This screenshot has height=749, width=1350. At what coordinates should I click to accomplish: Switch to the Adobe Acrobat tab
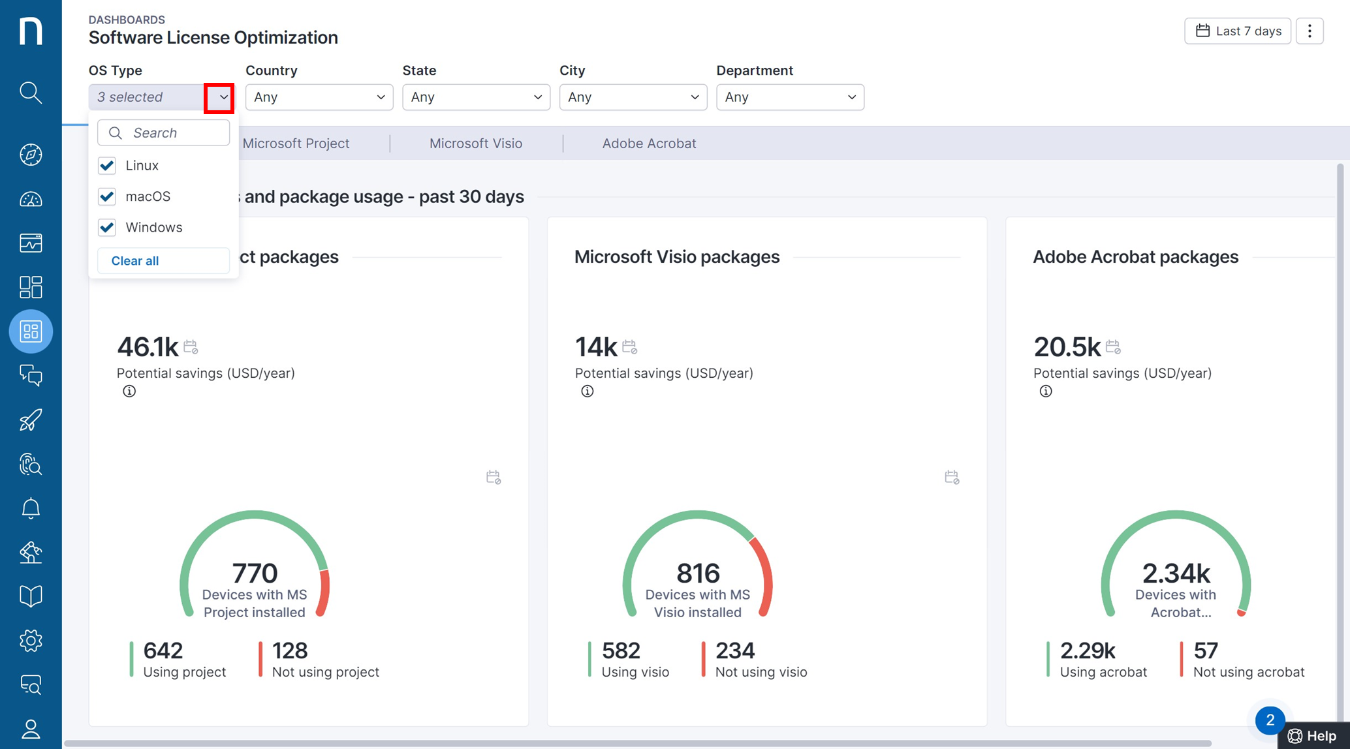click(648, 144)
